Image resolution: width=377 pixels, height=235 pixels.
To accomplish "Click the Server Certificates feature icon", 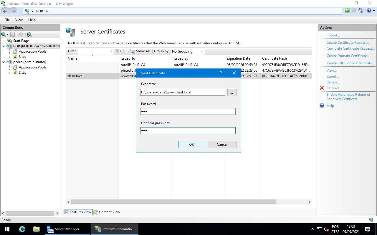I will point(70,31).
